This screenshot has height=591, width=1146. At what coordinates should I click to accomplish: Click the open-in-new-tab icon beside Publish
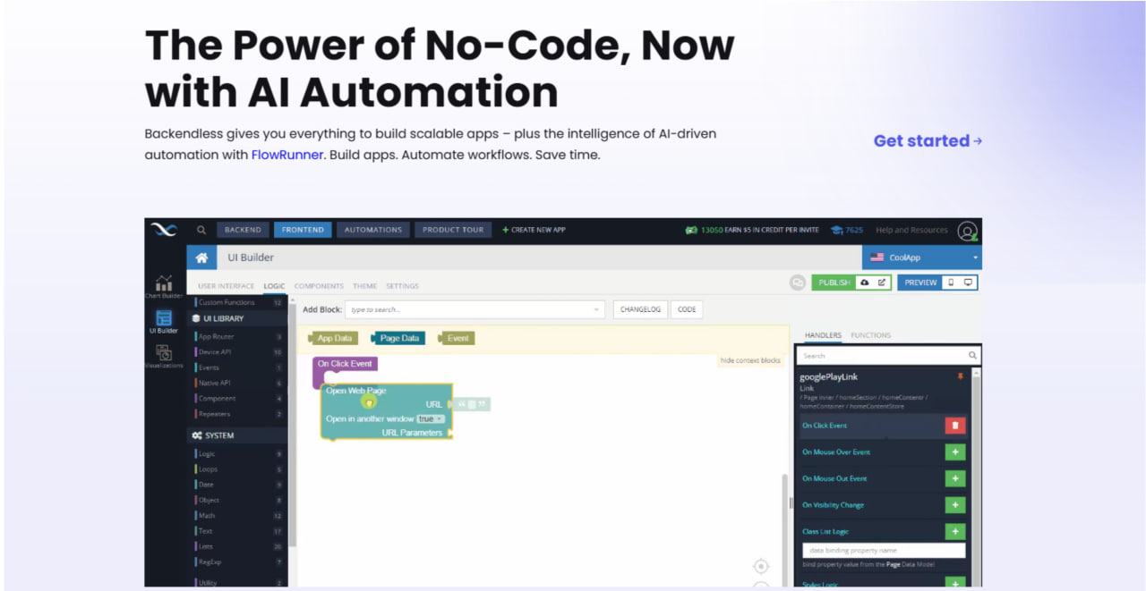click(x=882, y=283)
